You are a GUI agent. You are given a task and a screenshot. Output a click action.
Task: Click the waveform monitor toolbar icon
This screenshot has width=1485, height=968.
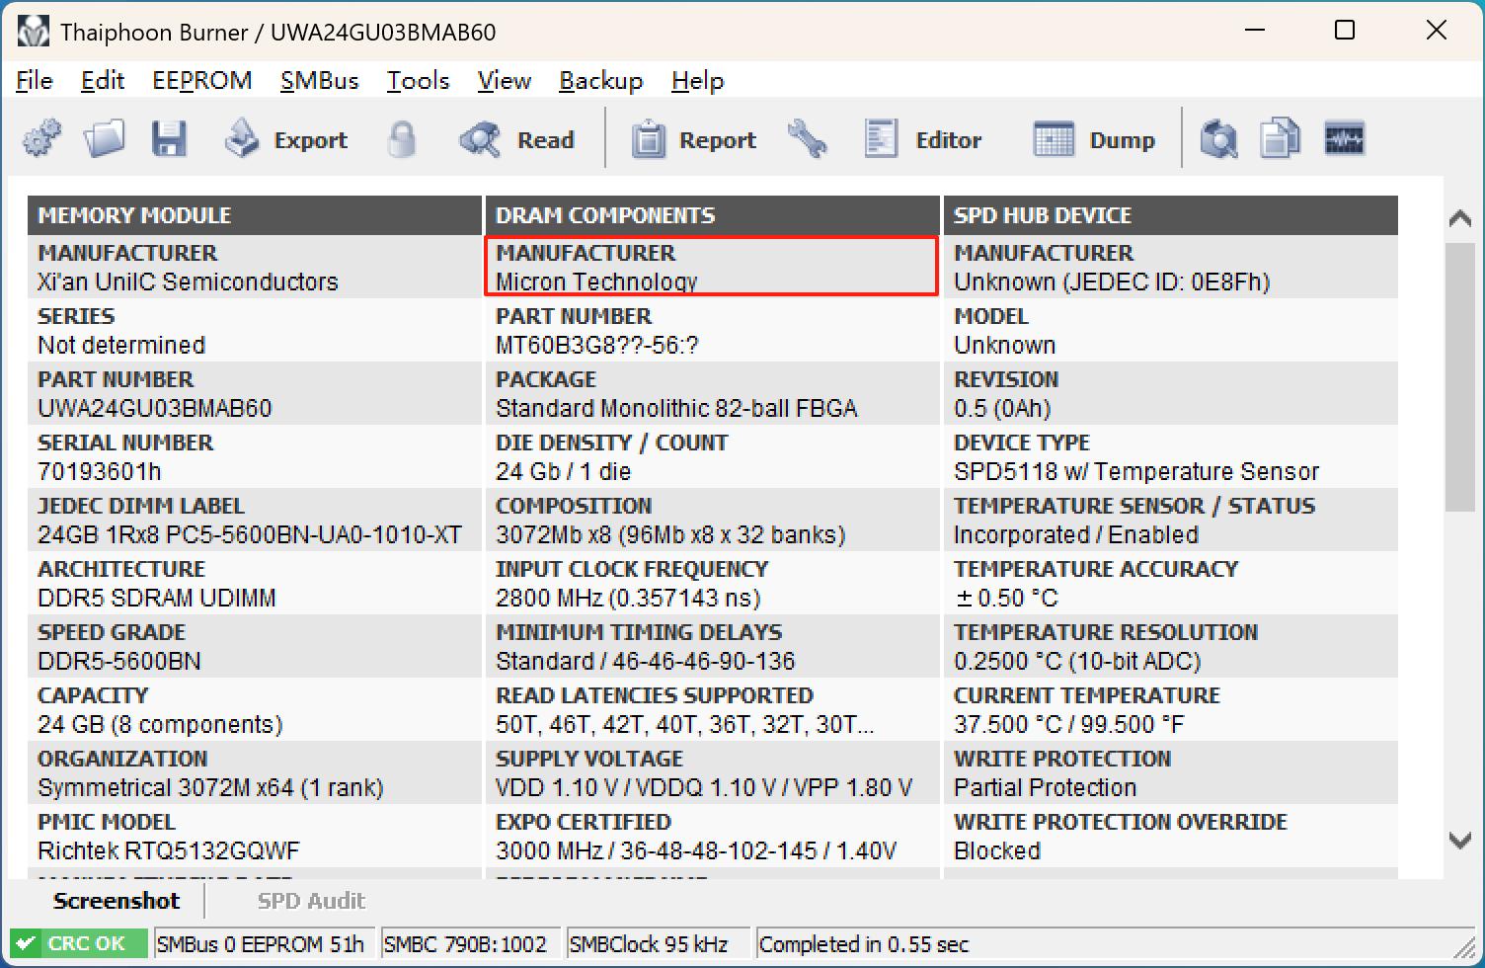coord(1344,139)
